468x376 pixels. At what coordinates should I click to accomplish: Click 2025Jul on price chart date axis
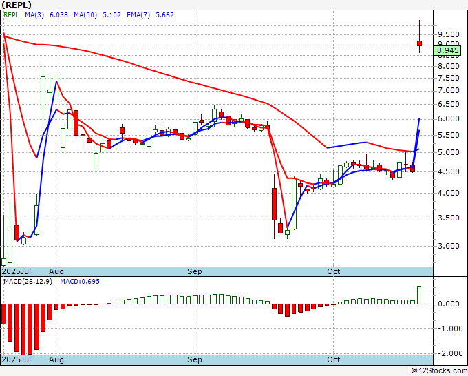tap(17, 271)
